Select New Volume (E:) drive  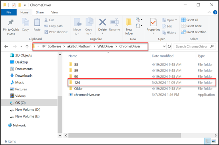25,116
